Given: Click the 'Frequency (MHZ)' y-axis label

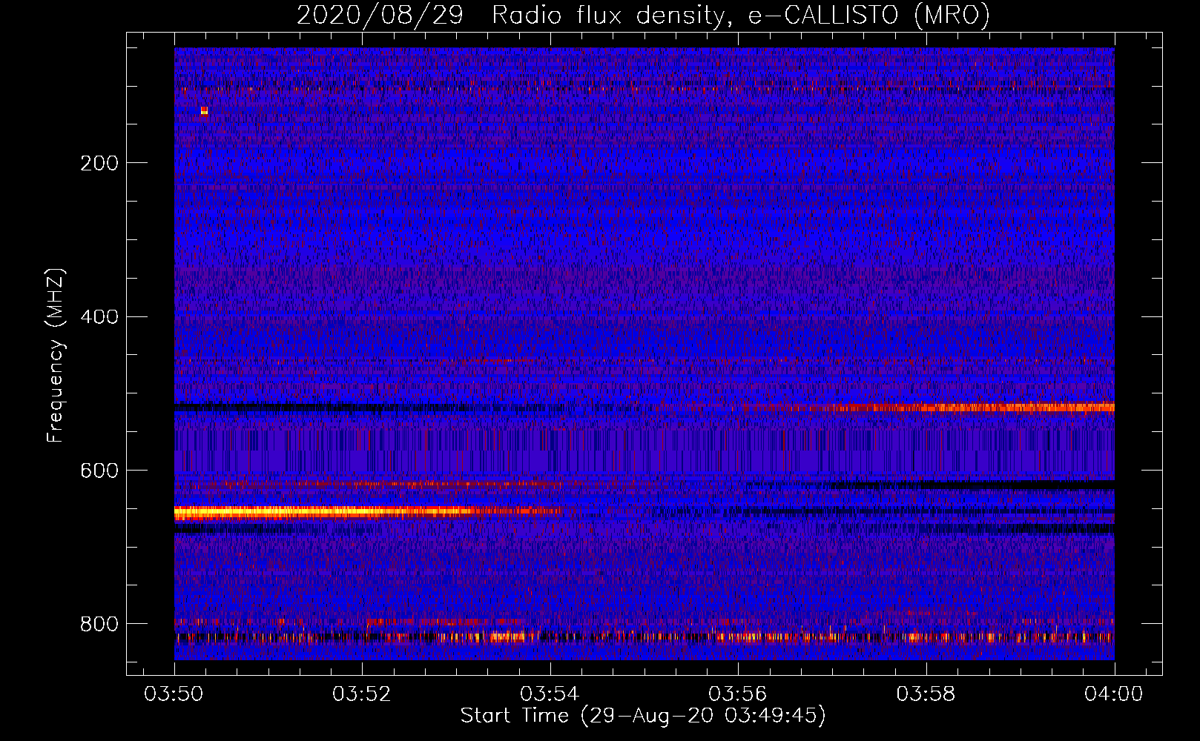Looking at the screenshot, I should coord(56,356).
